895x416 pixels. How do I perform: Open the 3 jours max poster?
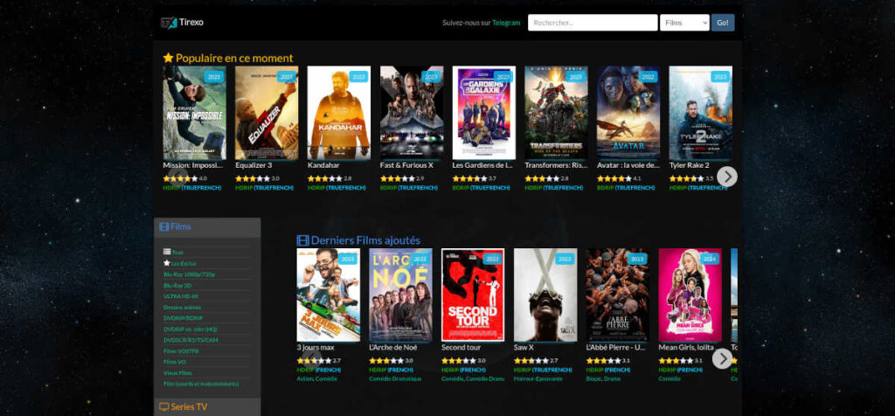[x=329, y=295]
